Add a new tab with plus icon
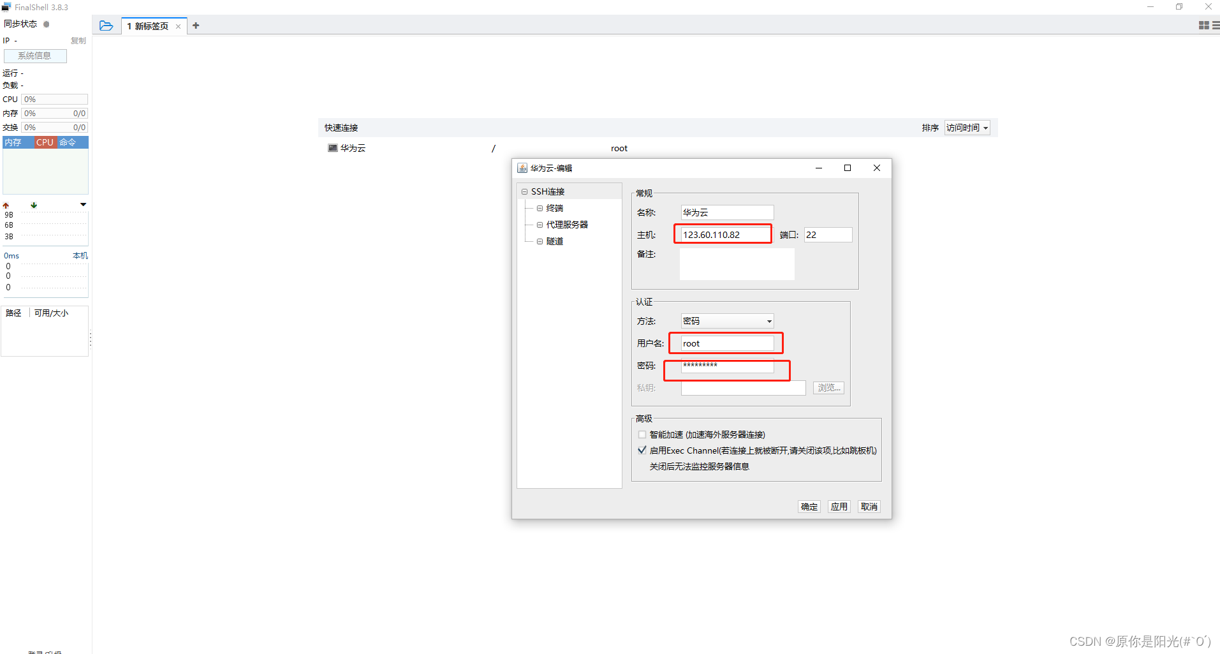1220x654 pixels. (196, 26)
